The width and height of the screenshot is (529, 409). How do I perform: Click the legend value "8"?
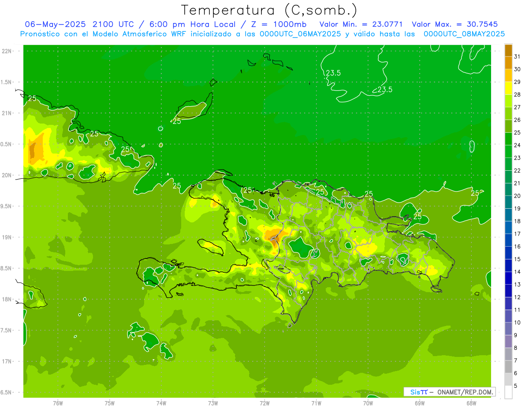[516, 348]
